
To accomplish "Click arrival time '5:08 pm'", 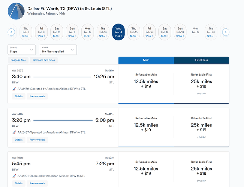I will tap(105, 120).
